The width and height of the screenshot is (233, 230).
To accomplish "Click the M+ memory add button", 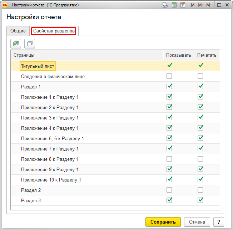I will [201, 5].
